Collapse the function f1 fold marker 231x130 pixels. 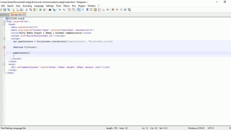[x=4, y=47]
